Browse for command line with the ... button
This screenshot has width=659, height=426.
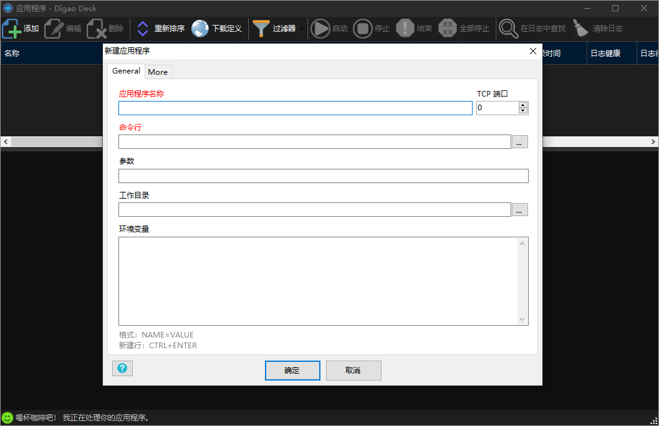(520, 142)
